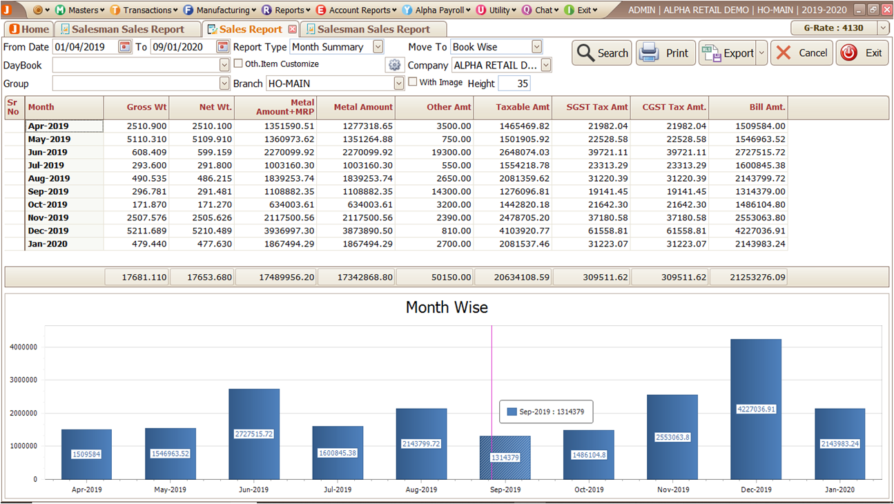Image resolution: width=894 pixels, height=504 pixels.
Task: Open the From Date calendar picker
Action: pyautogui.click(x=125, y=47)
